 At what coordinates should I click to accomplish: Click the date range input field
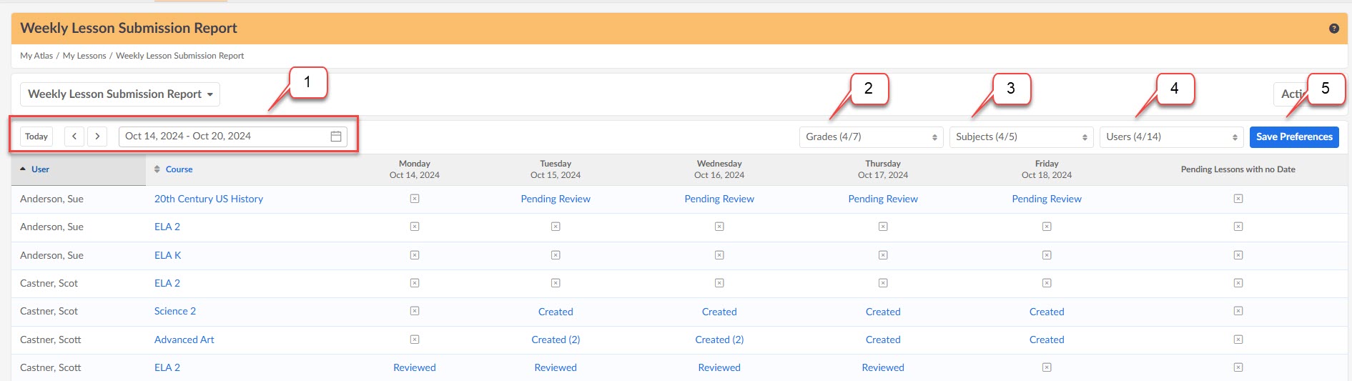[x=233, y=137]
